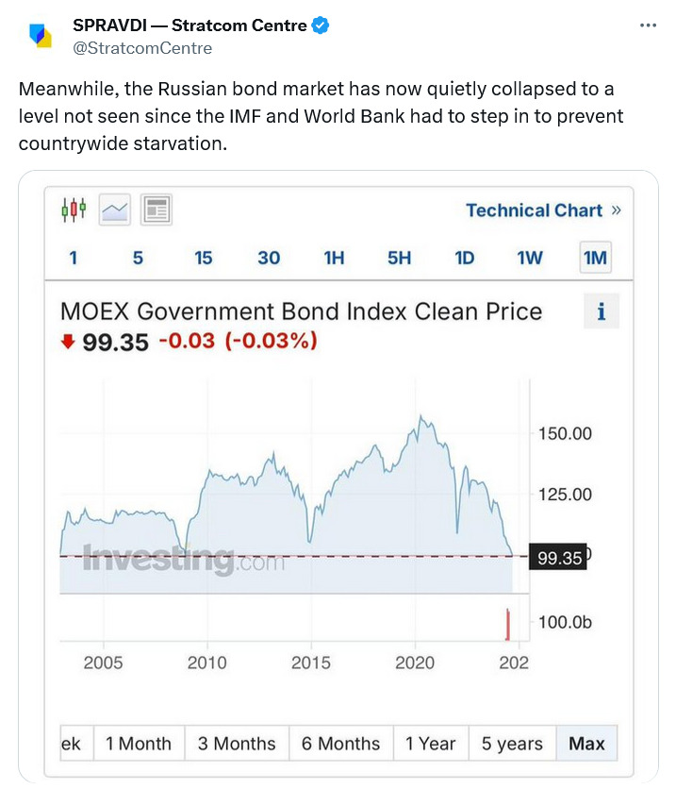This screenshot has width=676, height=789.
Task: Open the @StratcomCentre profile handle
Action: 142,48
